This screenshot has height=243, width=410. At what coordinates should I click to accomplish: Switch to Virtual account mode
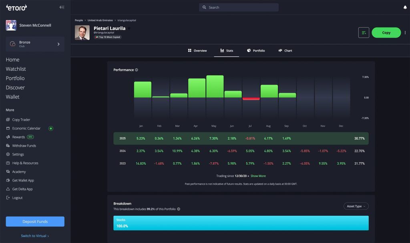pos(34,236)
